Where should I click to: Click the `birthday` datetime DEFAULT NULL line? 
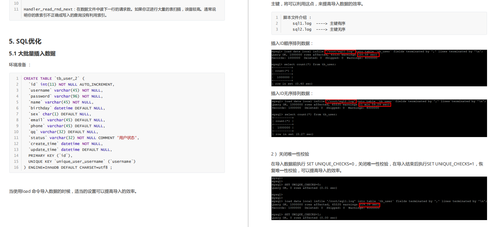coord(67,108)
